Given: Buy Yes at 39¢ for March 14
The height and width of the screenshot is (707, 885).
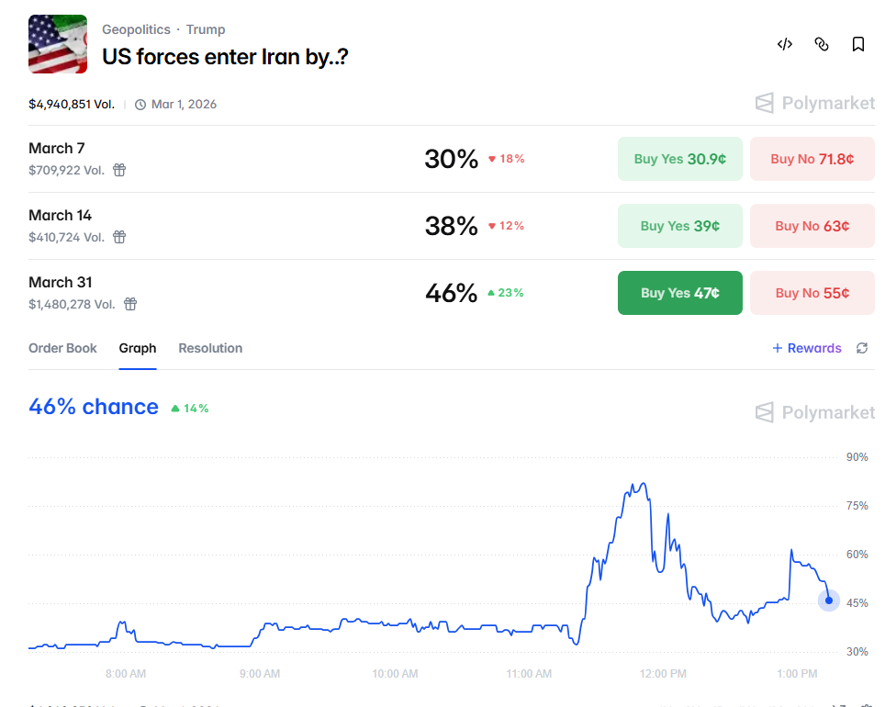Looking at the screenshot, I should (680, 226).
